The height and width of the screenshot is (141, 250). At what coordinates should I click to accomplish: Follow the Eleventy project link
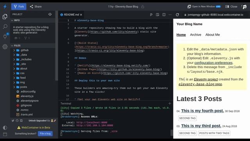click(206, 79)
